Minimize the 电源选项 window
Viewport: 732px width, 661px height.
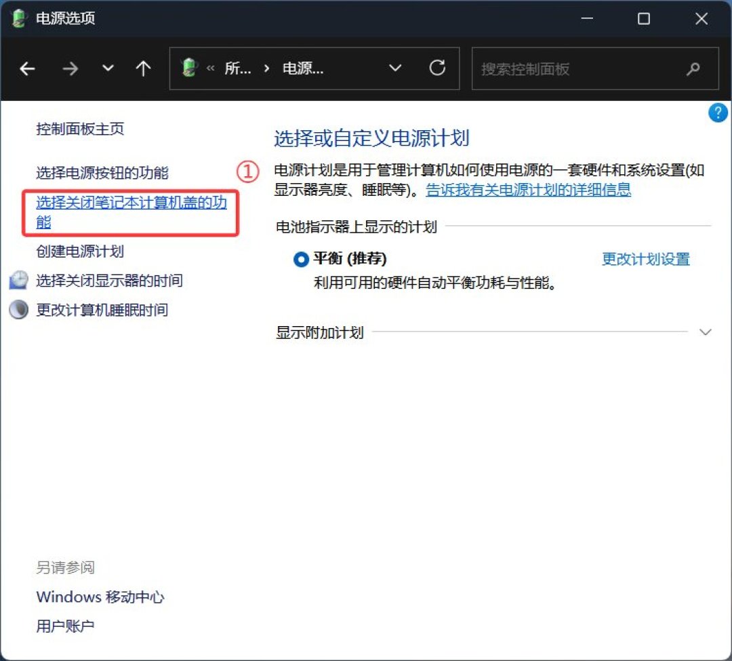pyautogui.click(x=587, y=18)
